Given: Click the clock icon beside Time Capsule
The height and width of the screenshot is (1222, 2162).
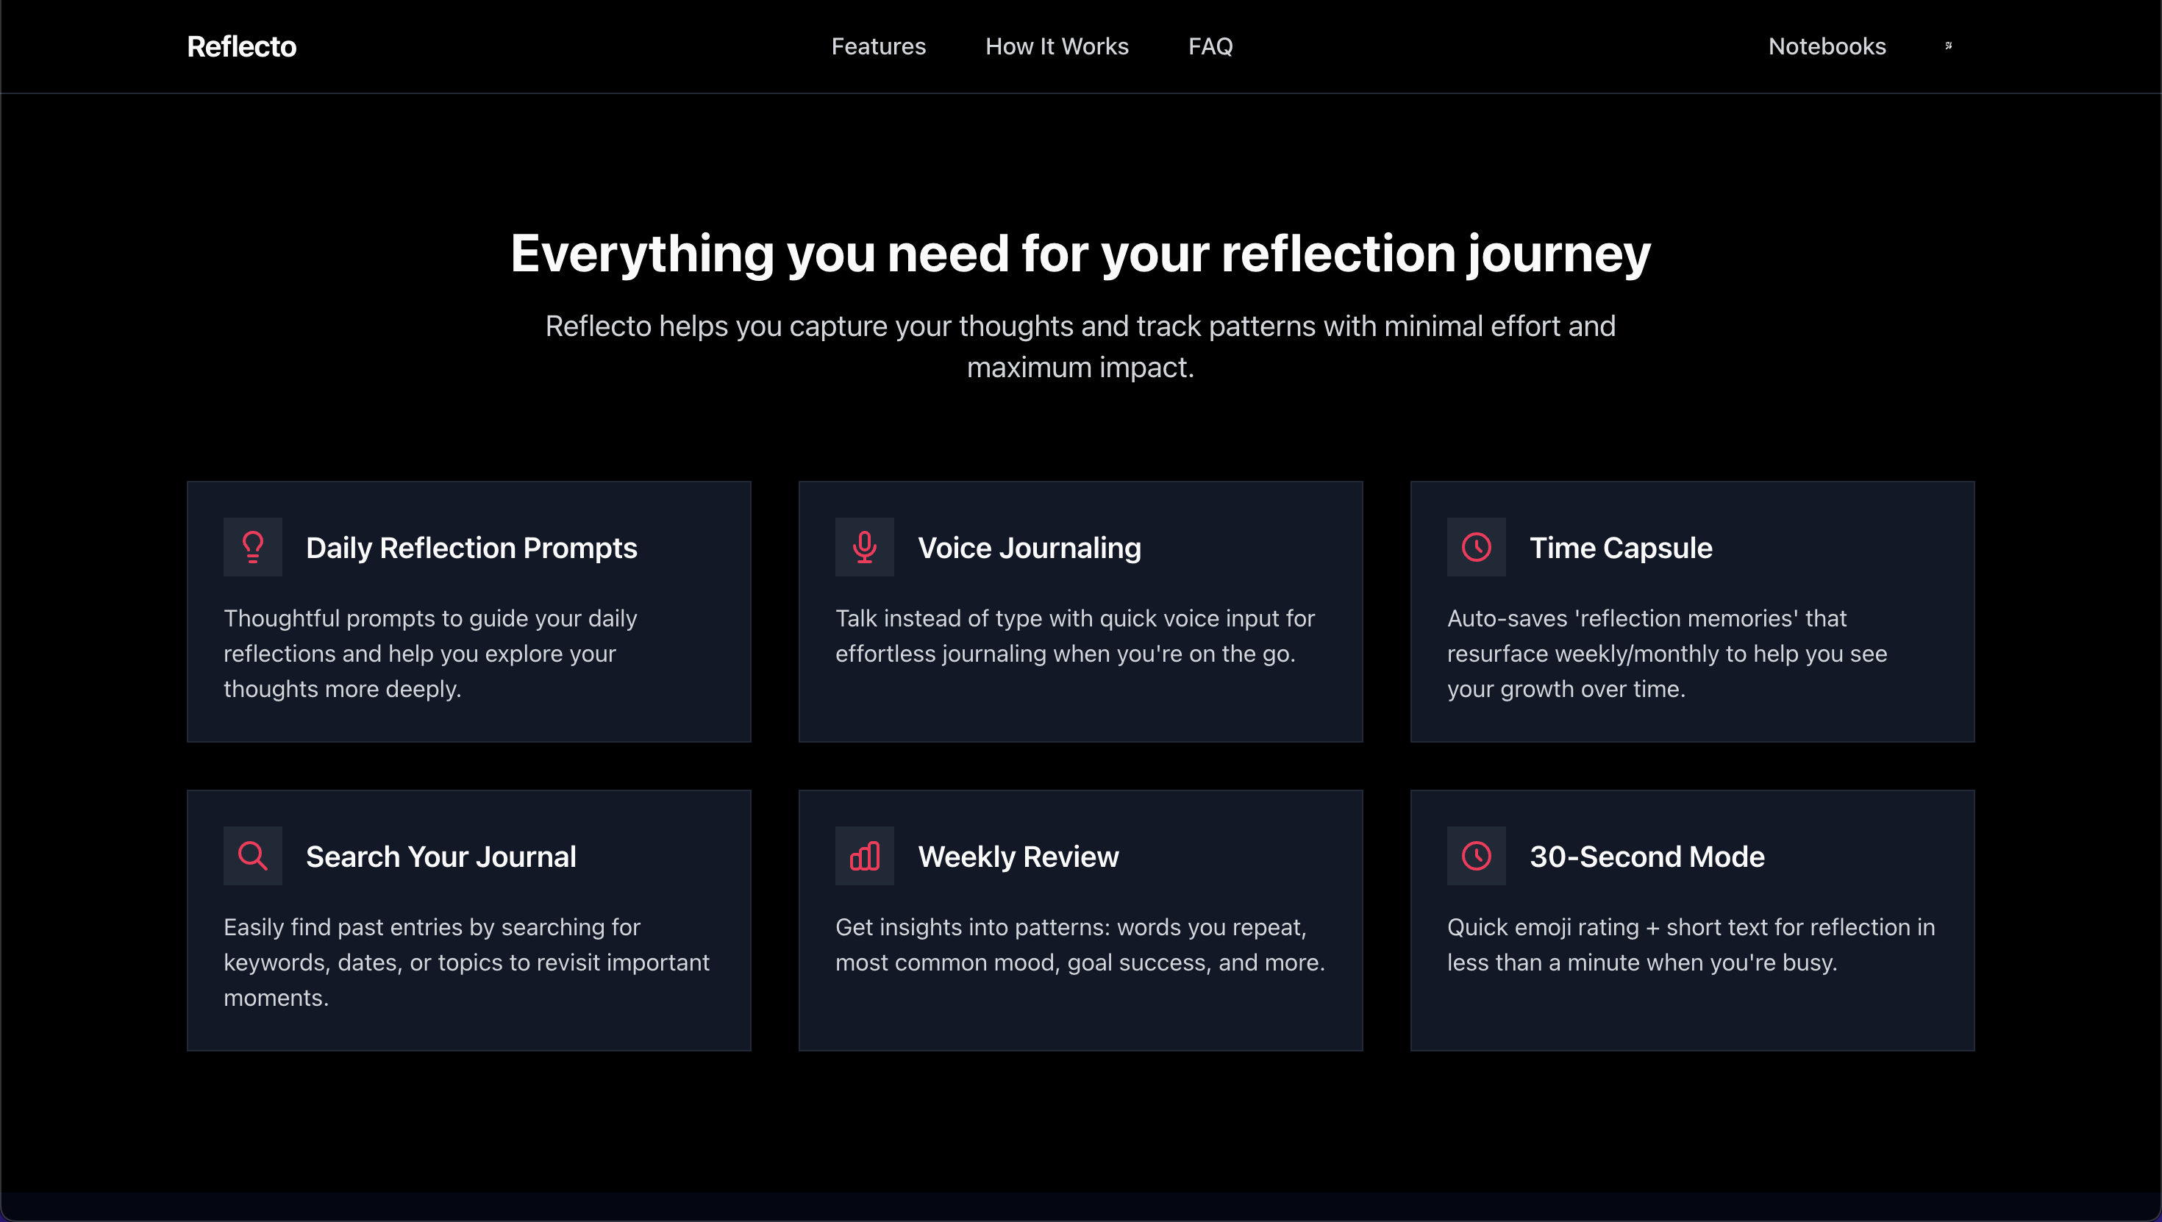Looking at the screenshot, I should coord(1477,547).
